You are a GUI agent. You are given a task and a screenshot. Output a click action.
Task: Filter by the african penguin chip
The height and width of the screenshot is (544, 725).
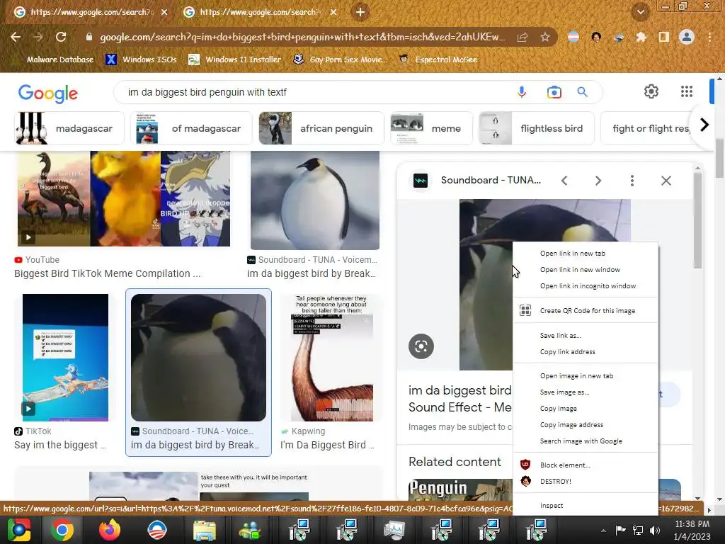pyautogui.click(x=321, y=128)
